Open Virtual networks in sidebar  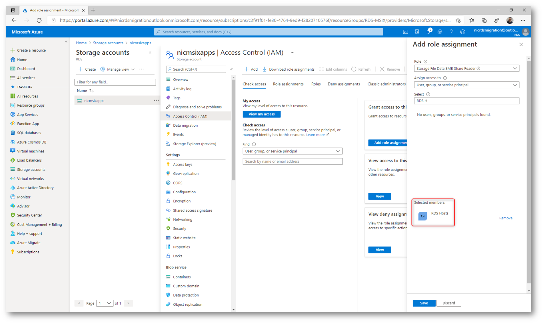[x=27, y=178]
